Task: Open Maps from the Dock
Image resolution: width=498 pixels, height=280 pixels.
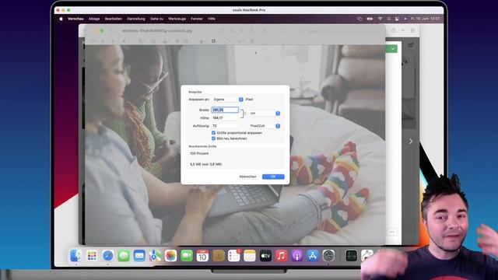Action: (155, 256)
